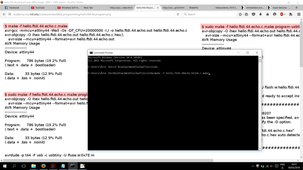Open Adblock Plus dropdown arrow
The image size is (303, 170).
click(285, 14)
